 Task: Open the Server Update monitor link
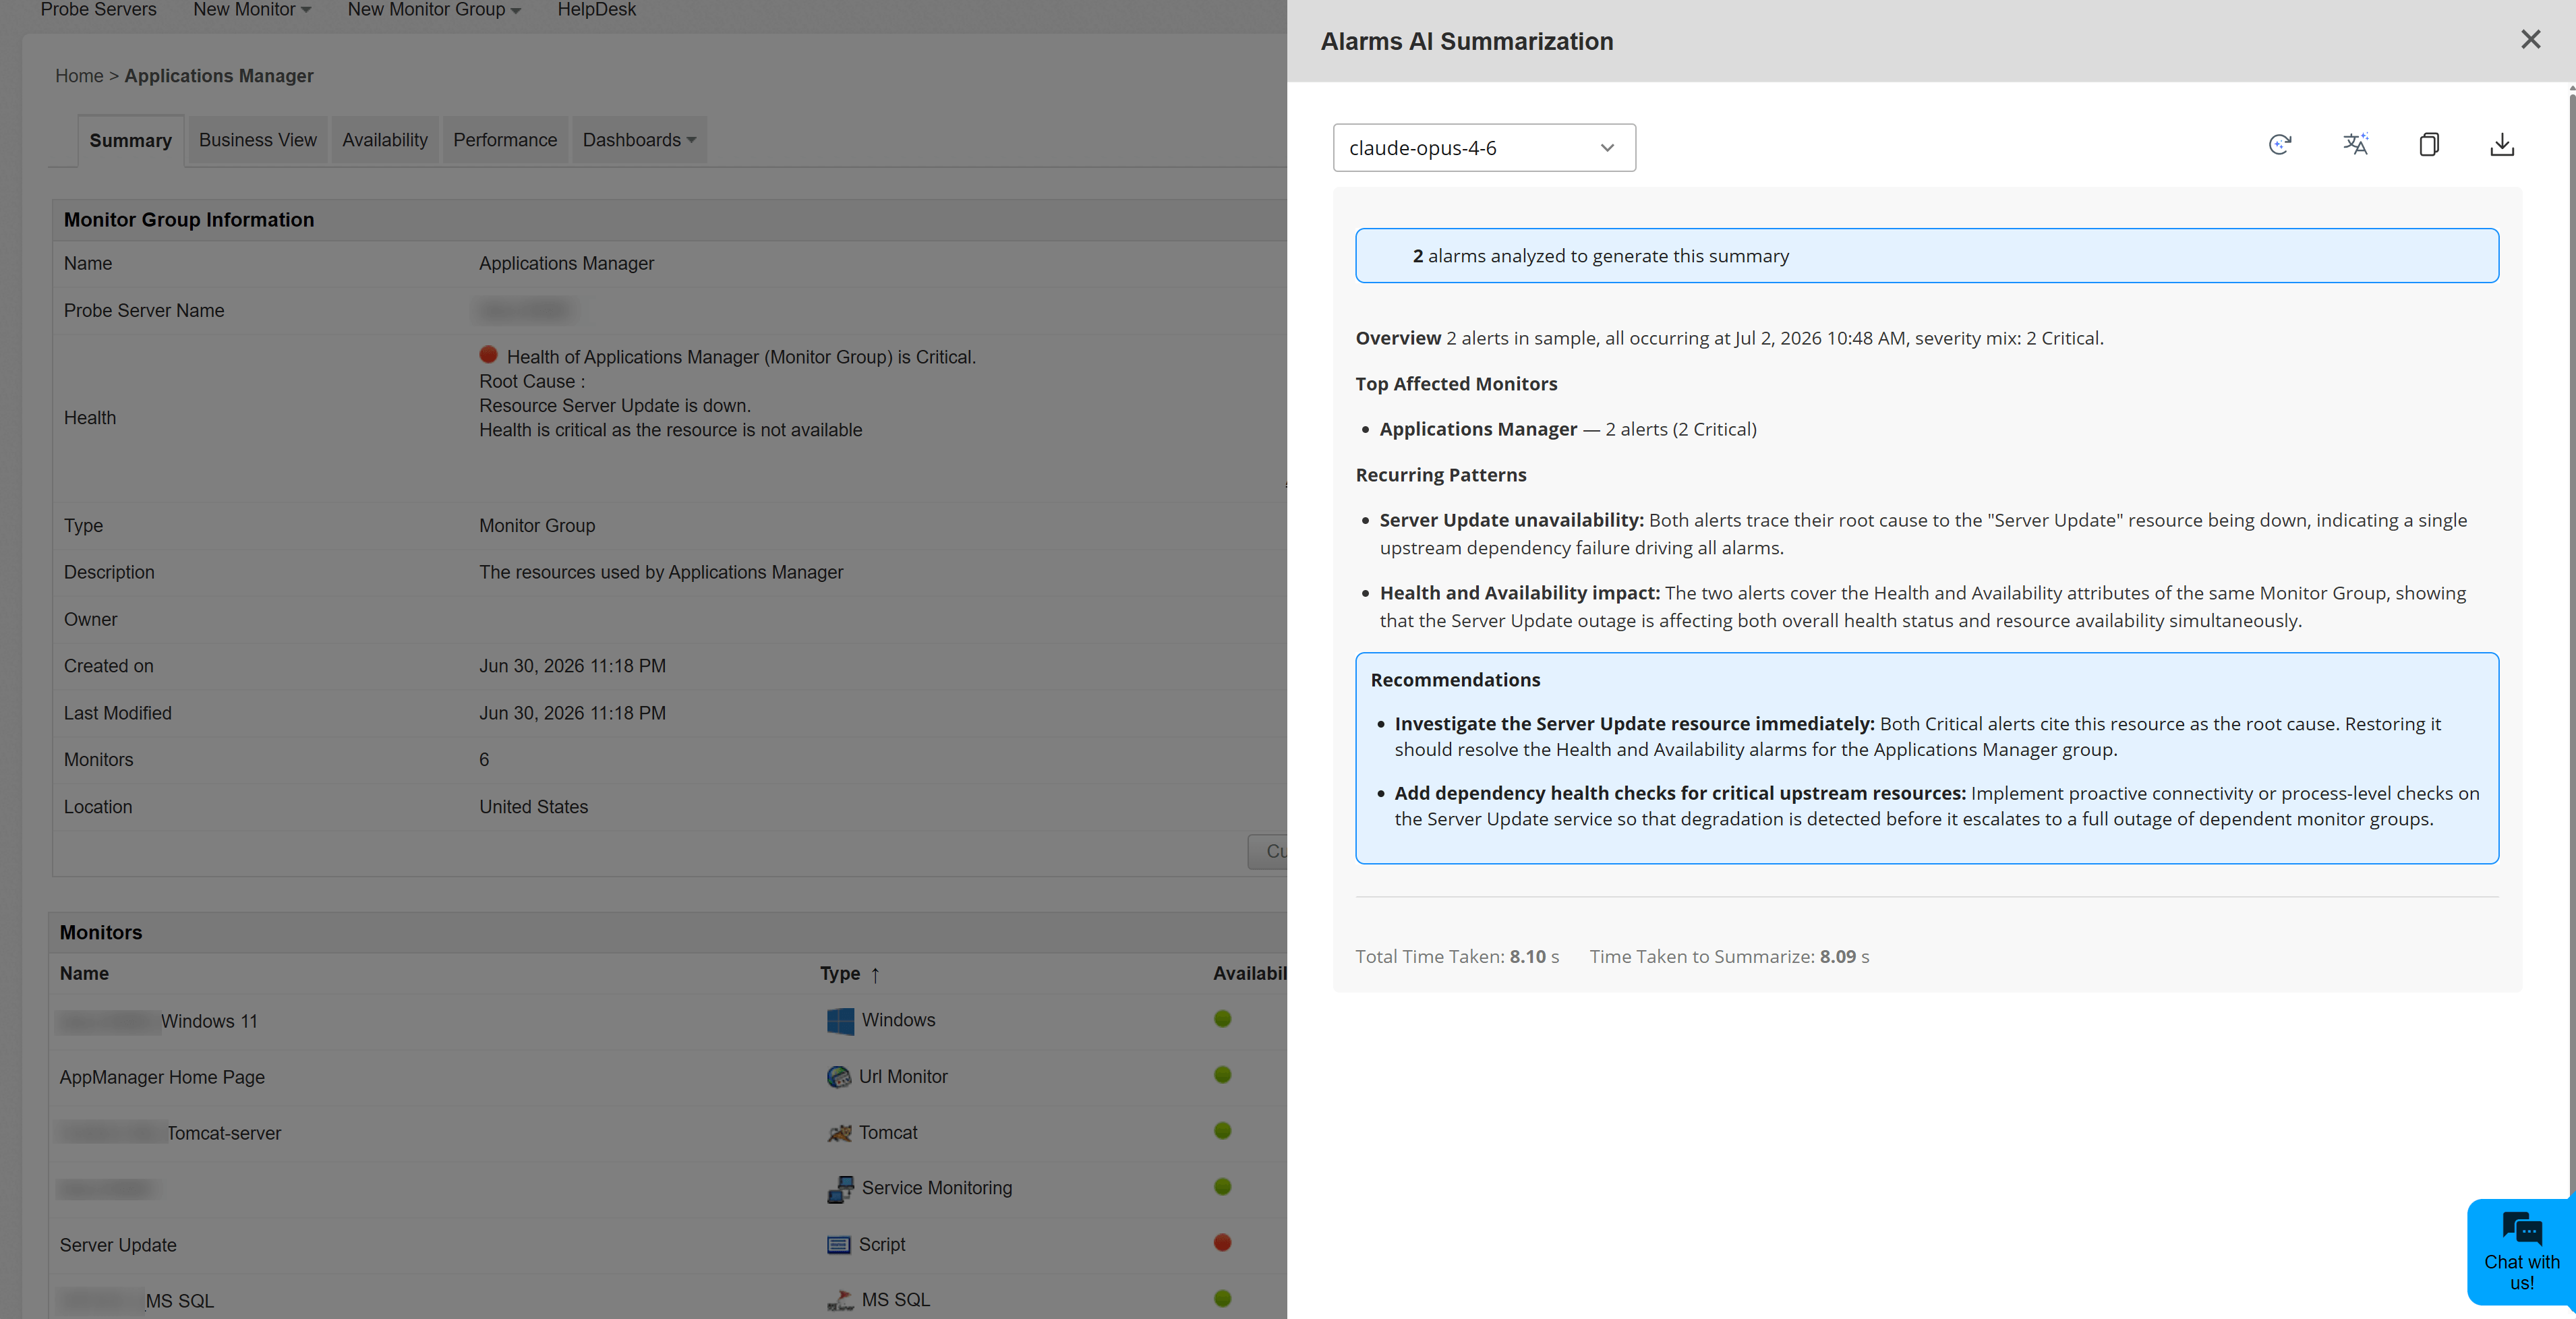[x=118, y=1246]
